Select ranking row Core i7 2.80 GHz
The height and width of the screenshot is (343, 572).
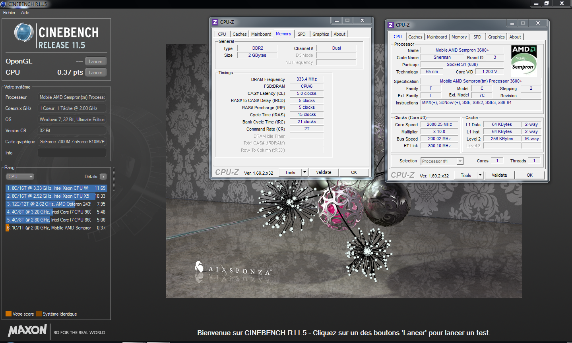pyautogui.click(x=56, y=220)
